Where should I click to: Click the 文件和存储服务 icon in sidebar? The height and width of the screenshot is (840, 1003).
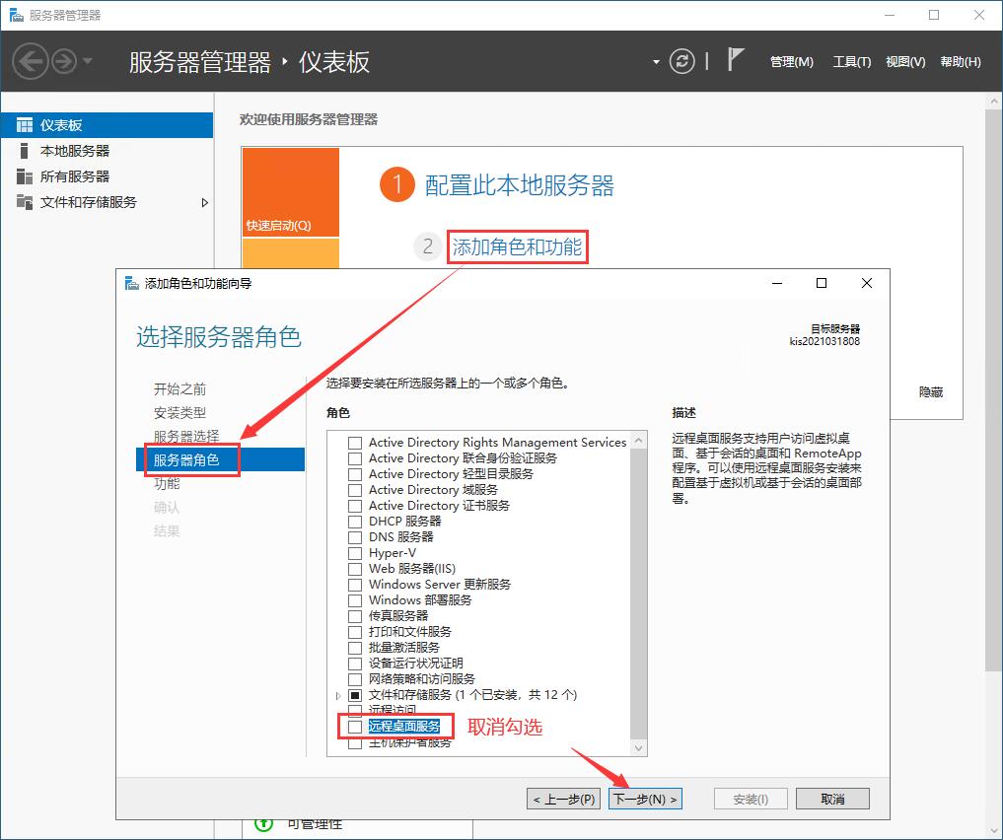(25, 202)
